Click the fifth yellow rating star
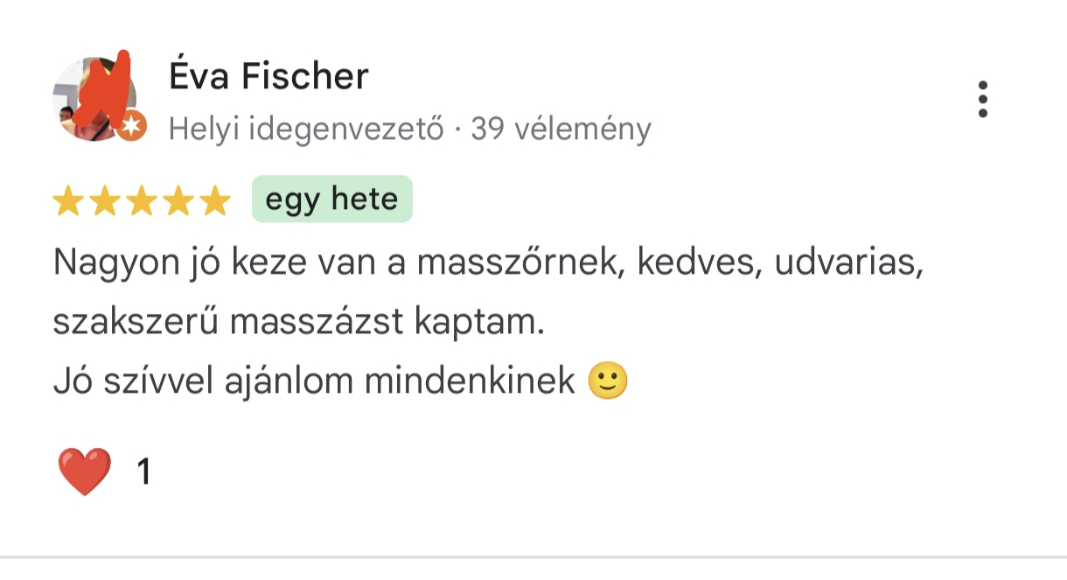The height and width of the screenshot is (580, 1067). pyautogui.click(x=215, y=202)
